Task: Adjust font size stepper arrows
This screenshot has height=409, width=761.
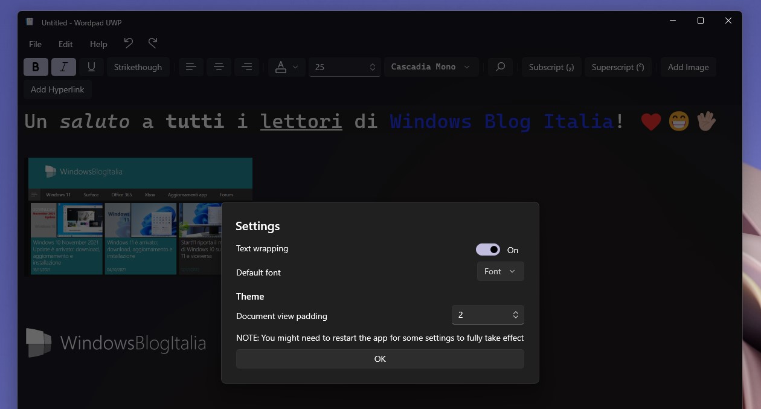Action: pyautogui.click(x=373, y=67)
